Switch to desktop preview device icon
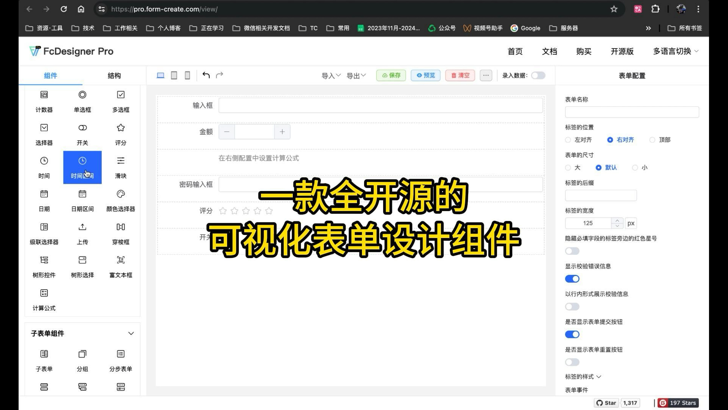728x410 pixels. click(161, 75)
